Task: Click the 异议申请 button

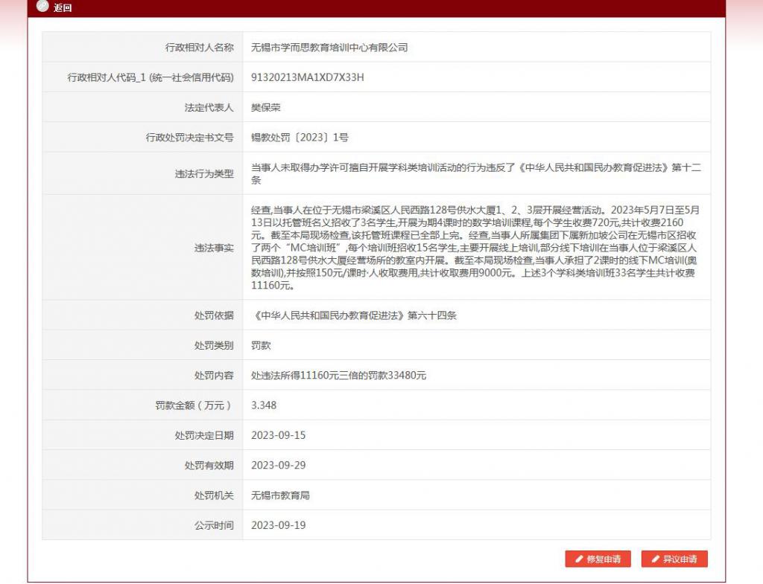Action: pyautogui.click(x=674, y=559)
